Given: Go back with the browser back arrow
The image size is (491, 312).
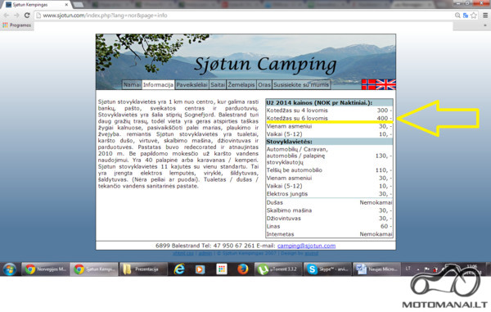Looking at the screenshot, I should pyautogui.click(x=7, y=16).
